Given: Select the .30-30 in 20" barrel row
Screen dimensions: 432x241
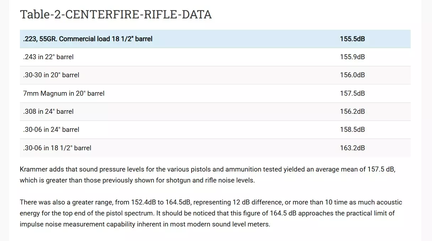Looking at the screenshot, I should (215, 75).
